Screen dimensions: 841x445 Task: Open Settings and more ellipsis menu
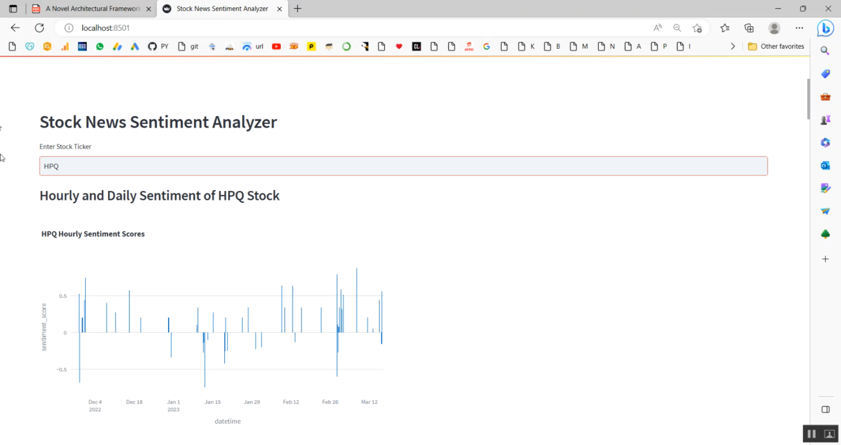(800, 28)
